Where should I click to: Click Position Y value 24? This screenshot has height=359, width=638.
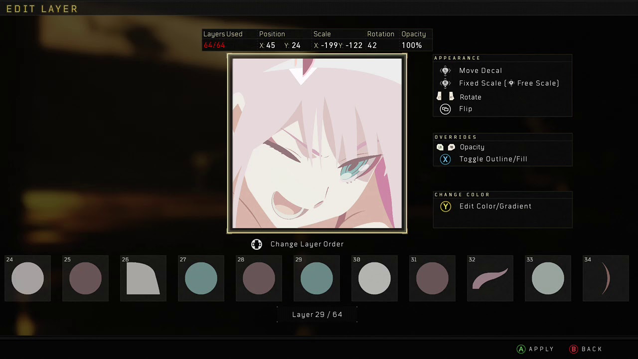pos(296,45)
